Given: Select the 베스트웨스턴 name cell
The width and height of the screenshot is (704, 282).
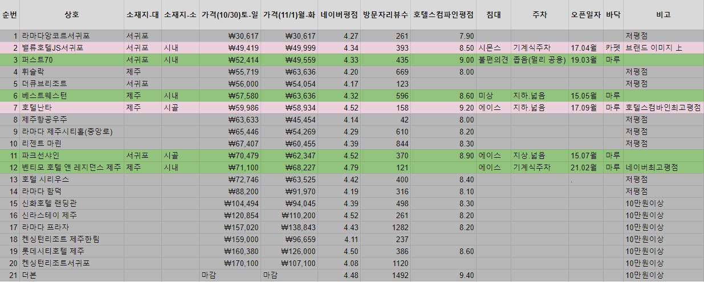Looking at the screenshot, I should [72, 96].
